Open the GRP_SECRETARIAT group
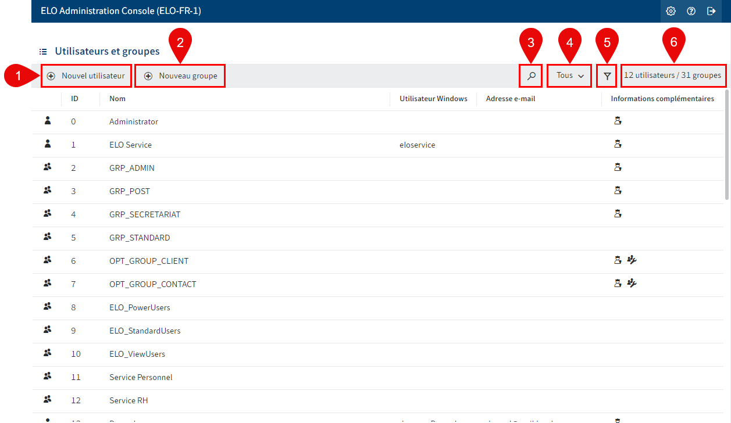 [x=145, y=214]
